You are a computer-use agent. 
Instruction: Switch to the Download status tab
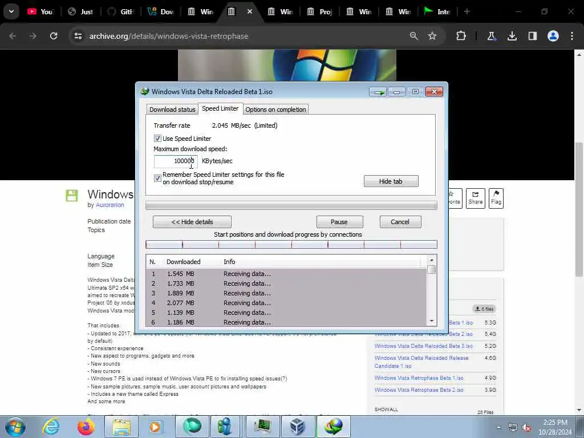coord(172,109)
